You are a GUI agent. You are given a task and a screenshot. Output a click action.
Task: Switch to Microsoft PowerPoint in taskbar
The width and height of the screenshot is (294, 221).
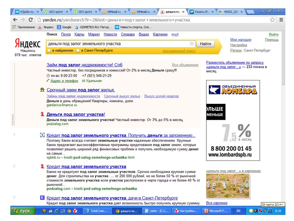coord(216,211)
